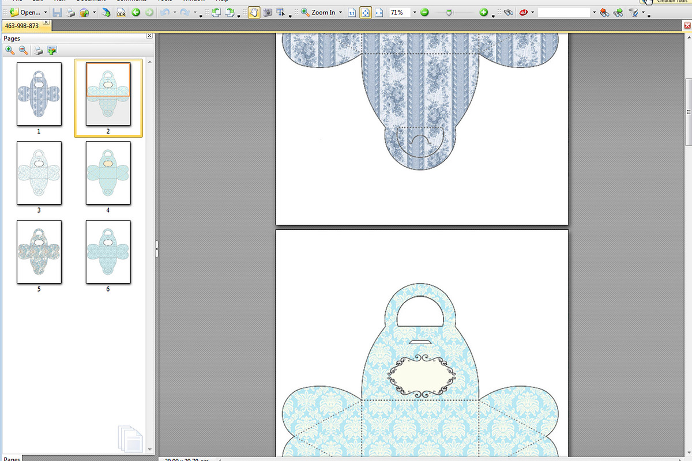Select the Hand tool

[x=254, y=12]
